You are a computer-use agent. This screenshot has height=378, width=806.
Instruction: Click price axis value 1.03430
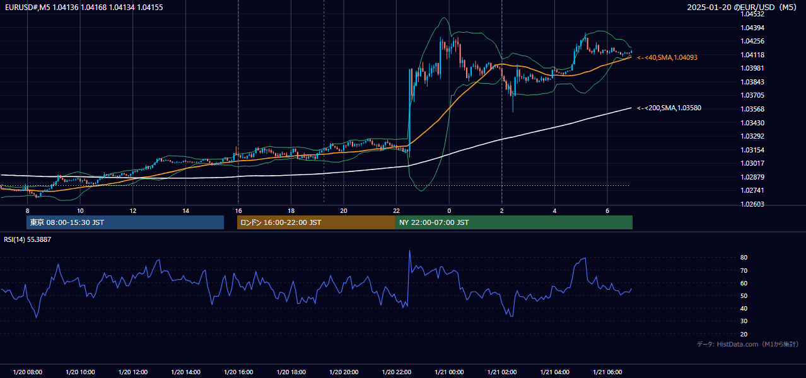pos(753,123)
